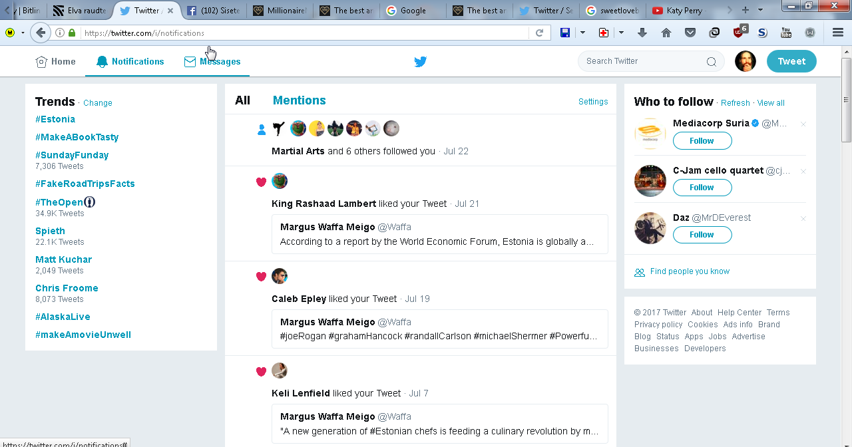Switch to the Mentions tab
Screen dimensions: 852x447
pos(299,100)
